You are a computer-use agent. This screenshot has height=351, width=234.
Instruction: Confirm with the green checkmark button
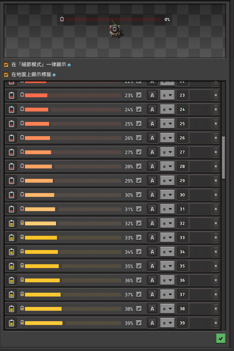(x=221, y=338)
